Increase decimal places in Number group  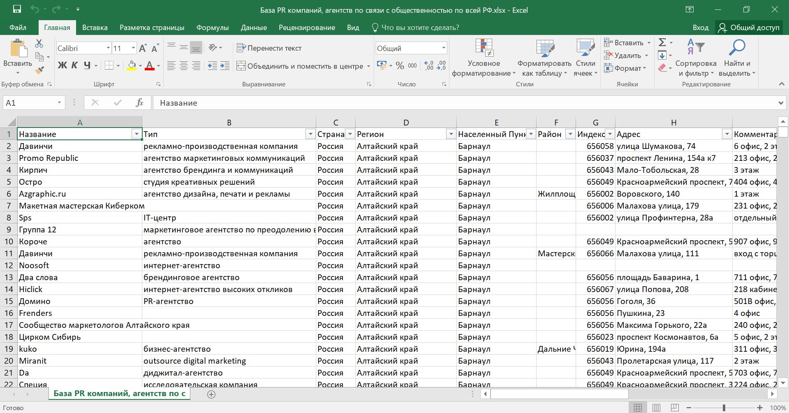pyautogui.click(x=429, y=65)
